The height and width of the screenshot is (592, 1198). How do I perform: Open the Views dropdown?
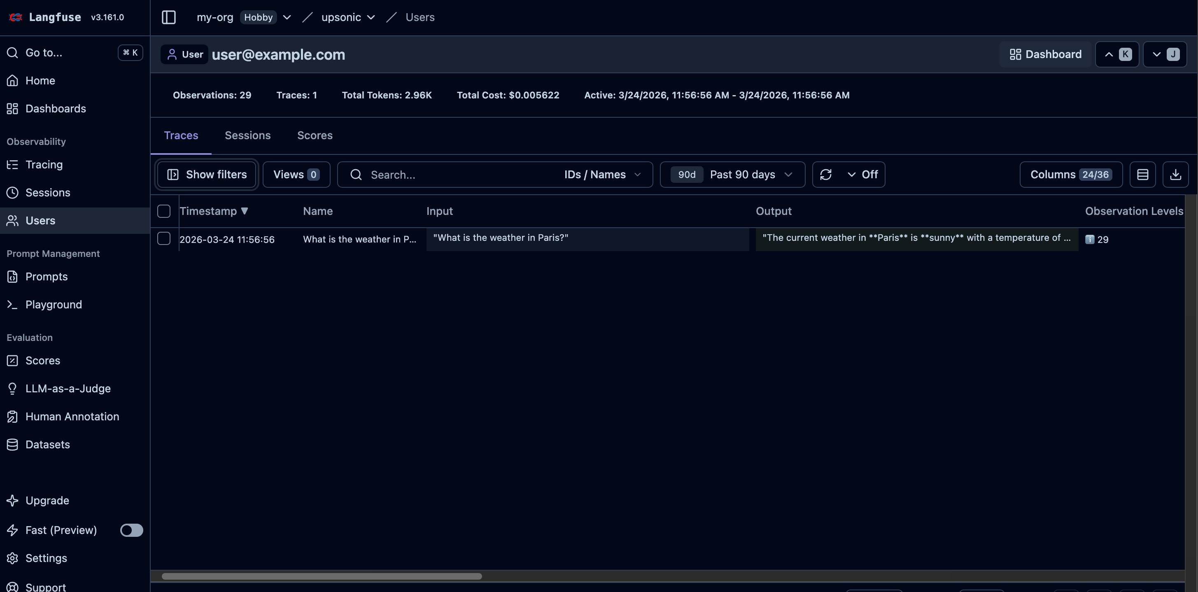(x=296, y=175)
